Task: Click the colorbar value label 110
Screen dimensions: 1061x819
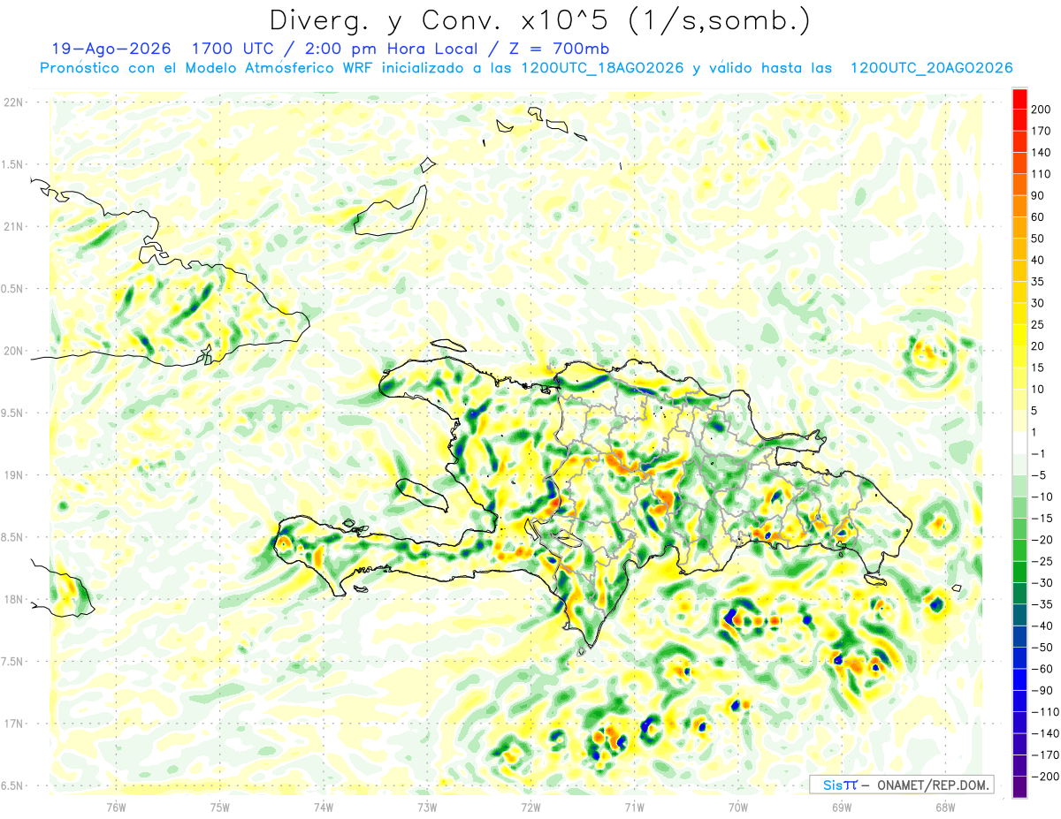Action: (1042, 174)
